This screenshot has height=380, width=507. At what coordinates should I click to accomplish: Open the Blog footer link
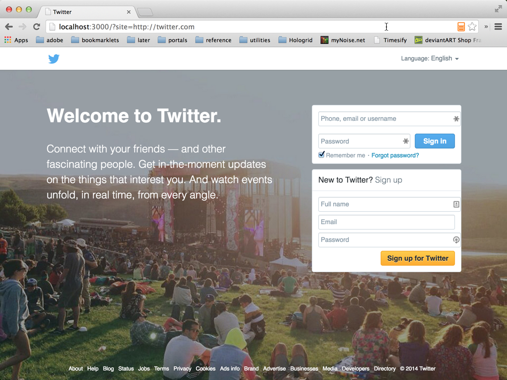click(x=108, y=369)
